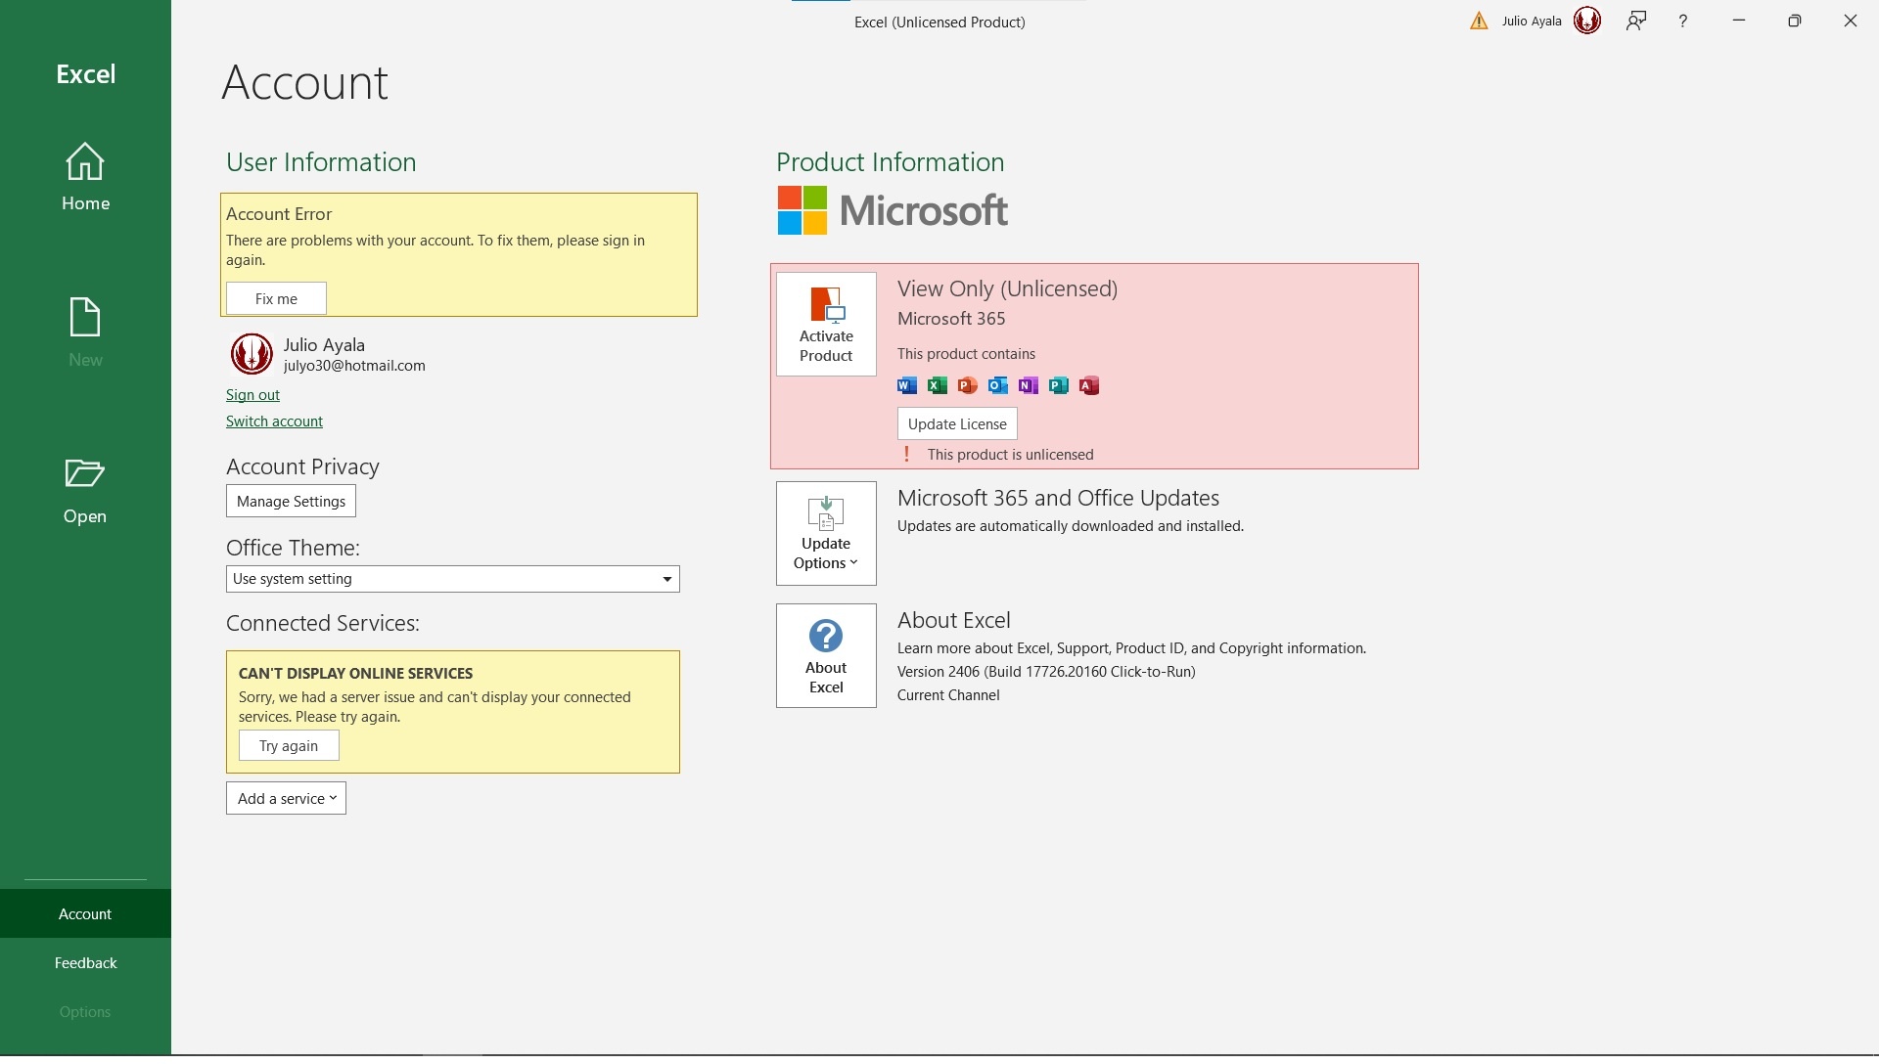This screenshot has width=1879, height=1064.
Task: Click the Outlook icon in product list
Action: (997, 386)
